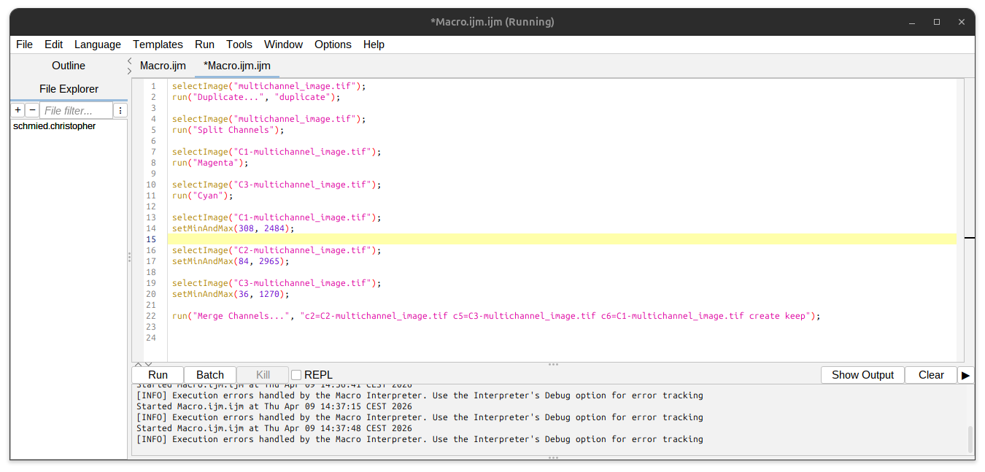Enable the REPL checkbox

296,375
